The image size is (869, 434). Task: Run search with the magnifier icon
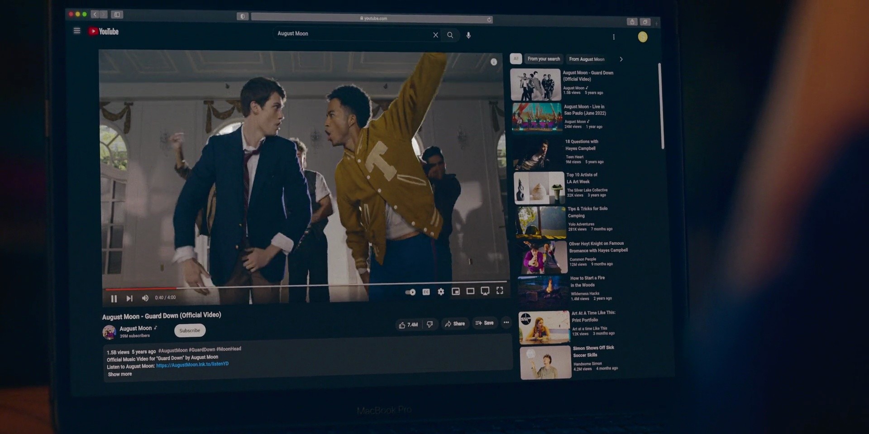click(450, 35)
